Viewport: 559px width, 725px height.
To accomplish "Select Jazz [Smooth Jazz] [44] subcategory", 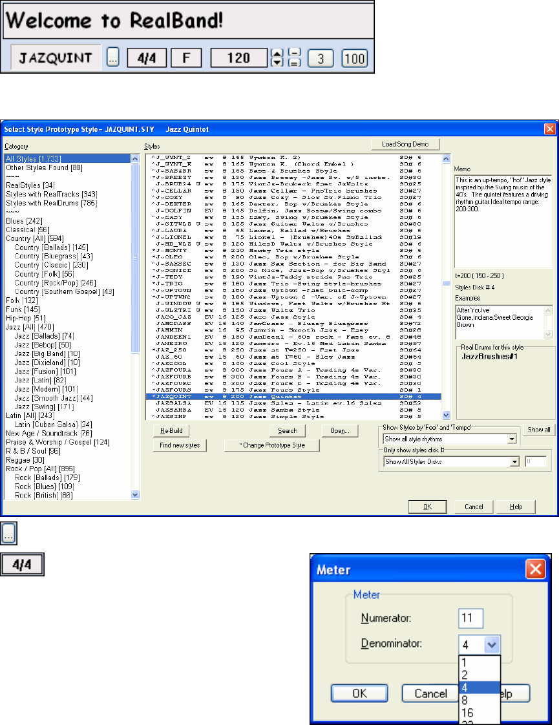I will (54, 398).
